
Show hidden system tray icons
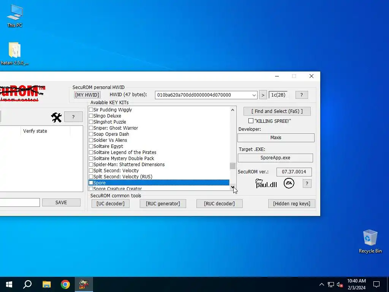[321, 284]
